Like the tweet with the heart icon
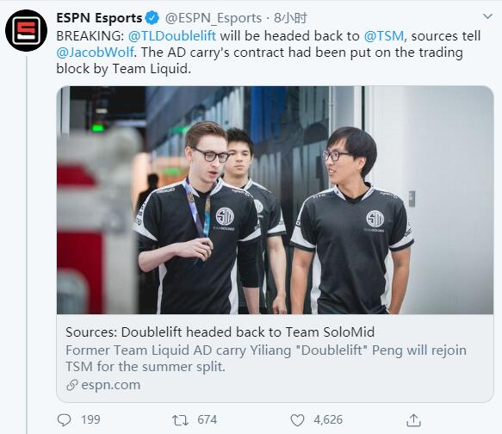Image resolution: width=502 pixels, height=434 pixels. [x=297, y=420]
